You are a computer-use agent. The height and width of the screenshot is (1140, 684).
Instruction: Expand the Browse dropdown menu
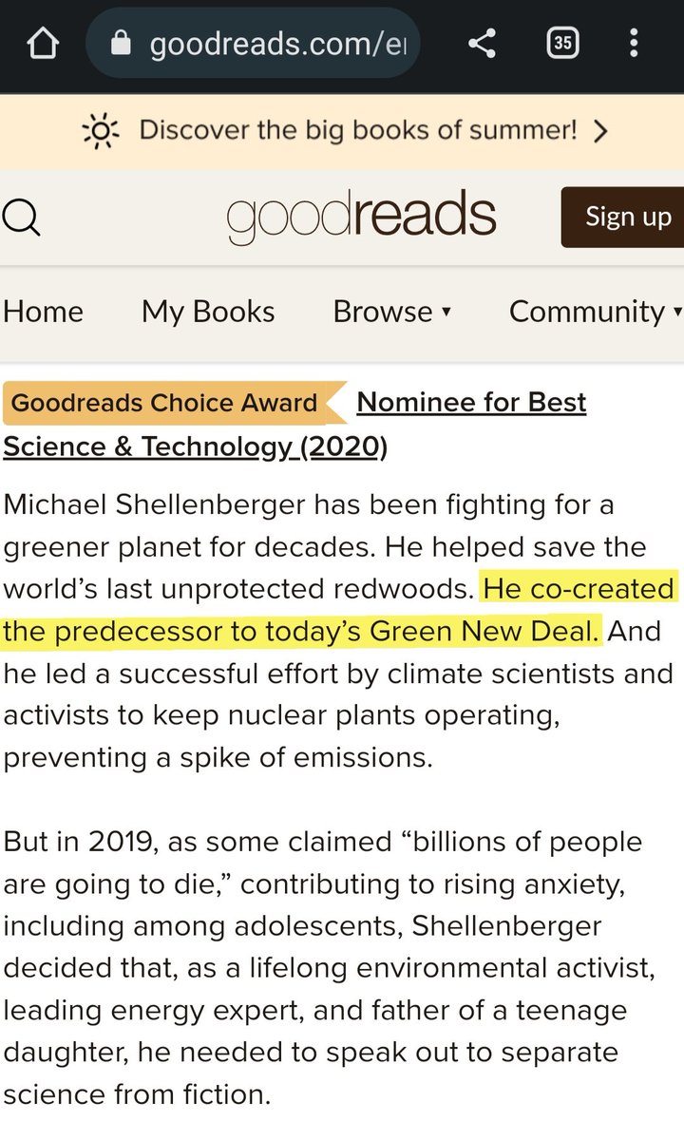click(391, 312)
